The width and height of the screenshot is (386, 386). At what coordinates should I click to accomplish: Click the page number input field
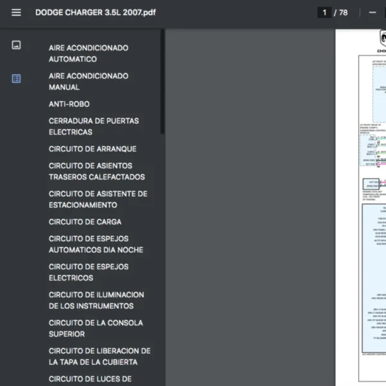coord(324,12)
